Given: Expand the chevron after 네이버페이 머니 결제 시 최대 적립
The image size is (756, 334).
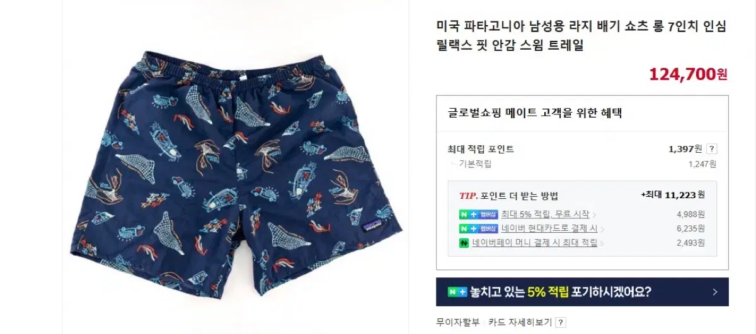Looking at the screenshot, I should [x=602, y=243].
